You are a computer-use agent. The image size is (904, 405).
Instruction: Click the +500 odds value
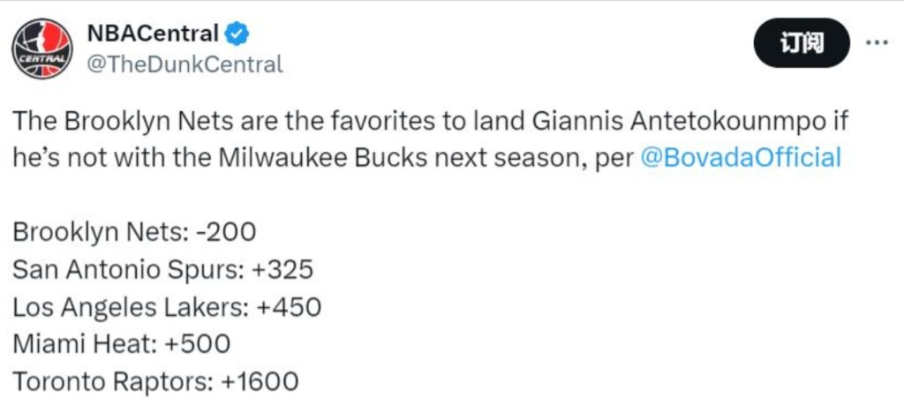(x=199, y=344)
